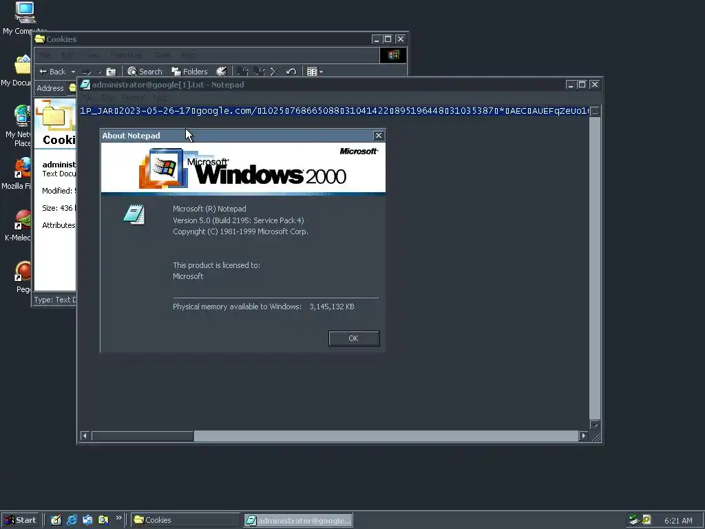The width and height of the screenshot is (705, 529).
Task: Open Help menu in Cookies window
Action: 188,55
